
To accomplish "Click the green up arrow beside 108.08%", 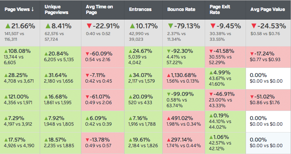I will pos(7,51).
